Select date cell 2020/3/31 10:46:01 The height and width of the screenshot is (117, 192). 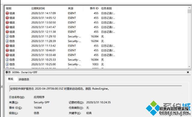click(x=43, y=50)
